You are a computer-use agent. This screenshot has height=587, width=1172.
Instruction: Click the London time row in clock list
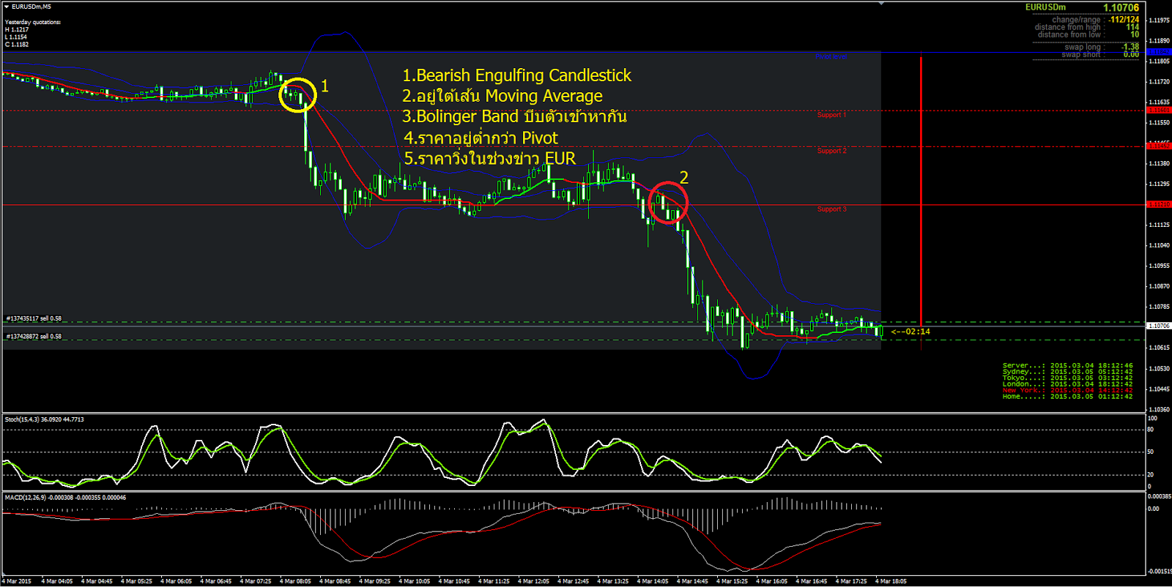[x=1067, y=384]
